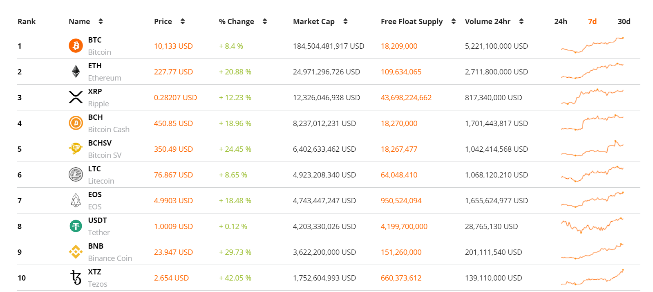Click the Bitcoin 7d sparkline chart
Screen dimensions: 653x292
[x=592, y=46]
